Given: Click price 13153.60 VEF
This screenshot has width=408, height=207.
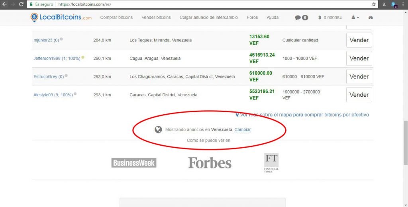Looking at the screenshot, I should click(259, 40).
